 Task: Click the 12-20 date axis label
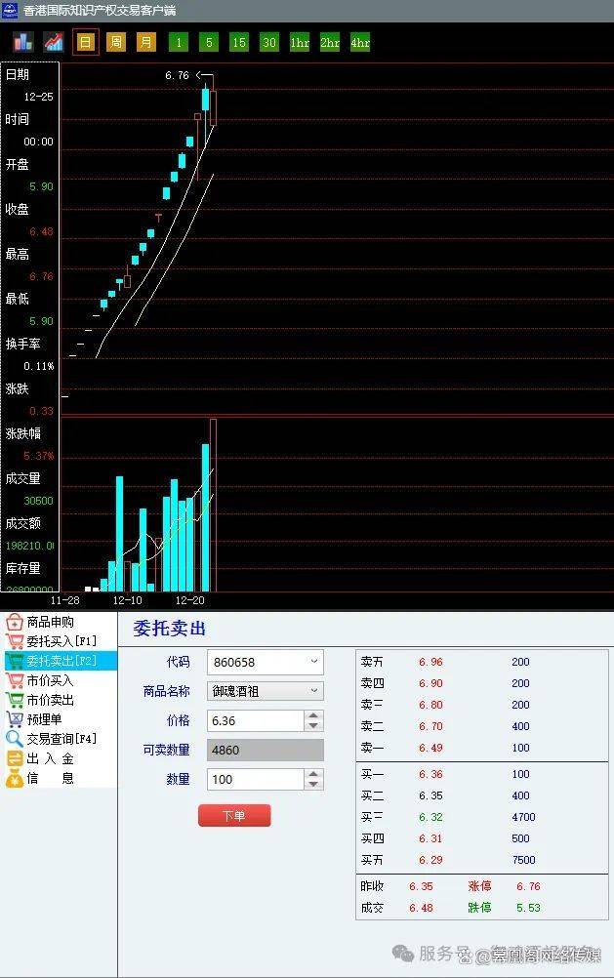click(x=189, y=600)
